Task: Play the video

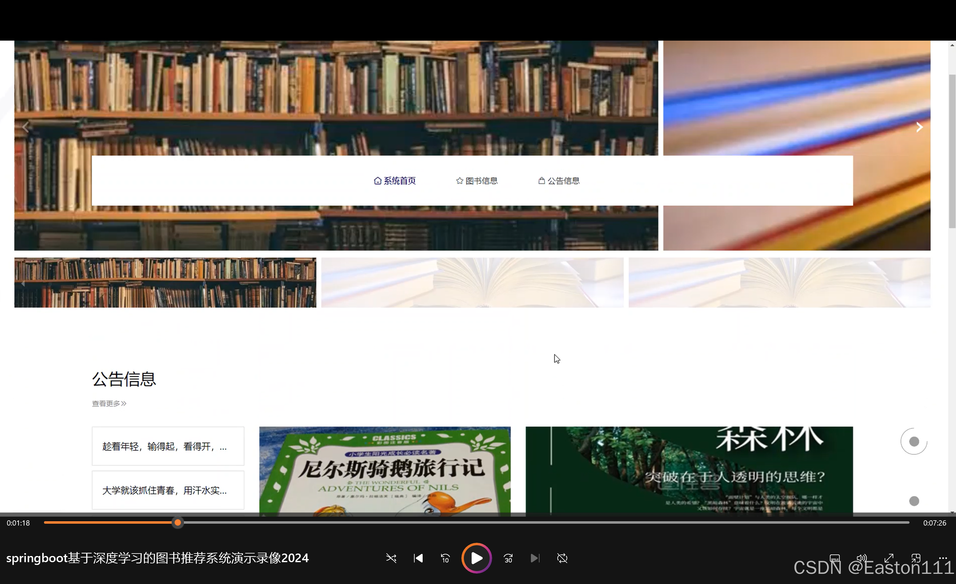Action: click(x=476, y=558)
